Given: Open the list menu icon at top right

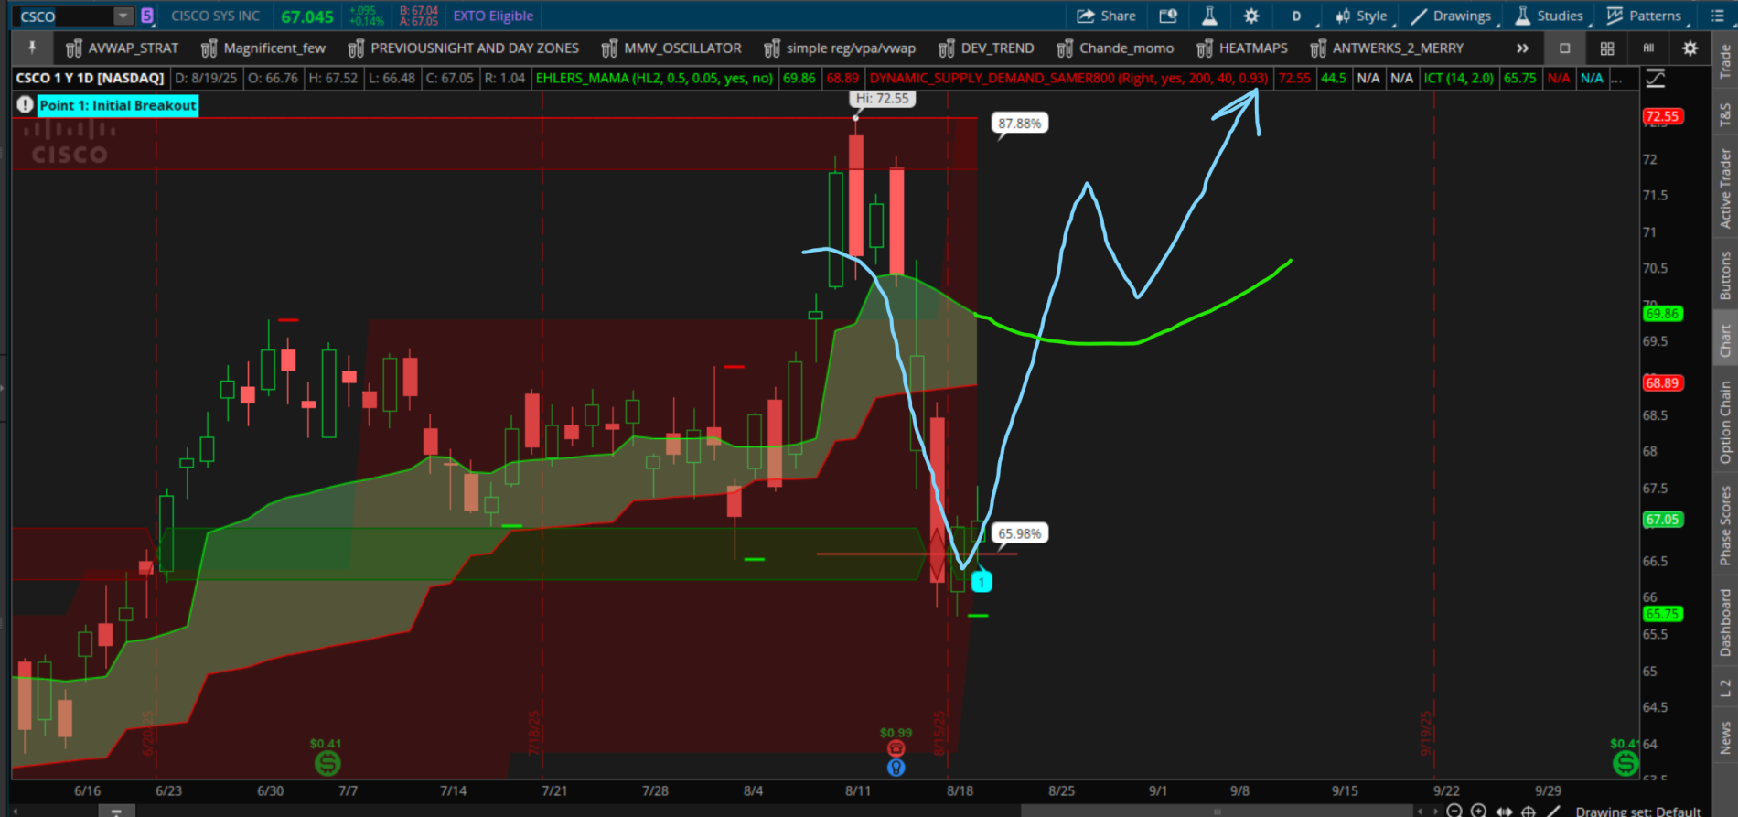Looking at the screenshot, I should click(1717, 16).
